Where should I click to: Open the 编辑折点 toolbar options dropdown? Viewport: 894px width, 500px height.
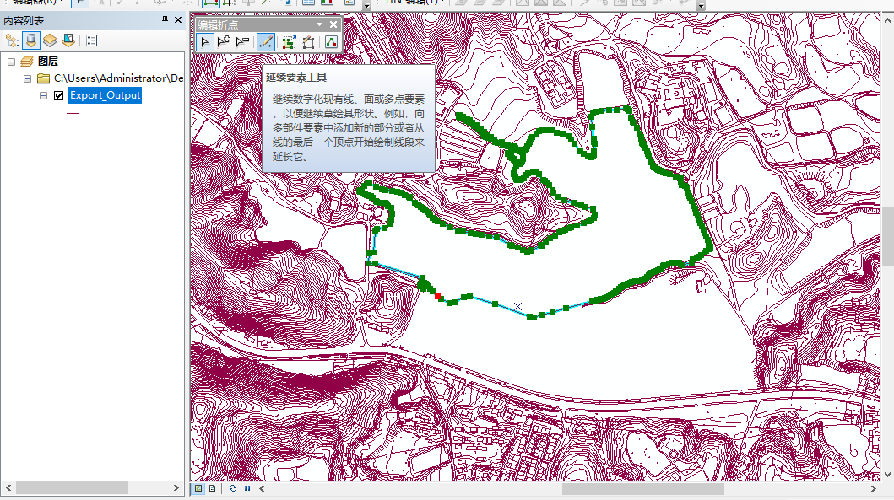click(x=319, y=25)
